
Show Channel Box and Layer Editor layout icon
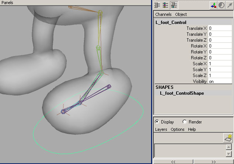point(174,5)
